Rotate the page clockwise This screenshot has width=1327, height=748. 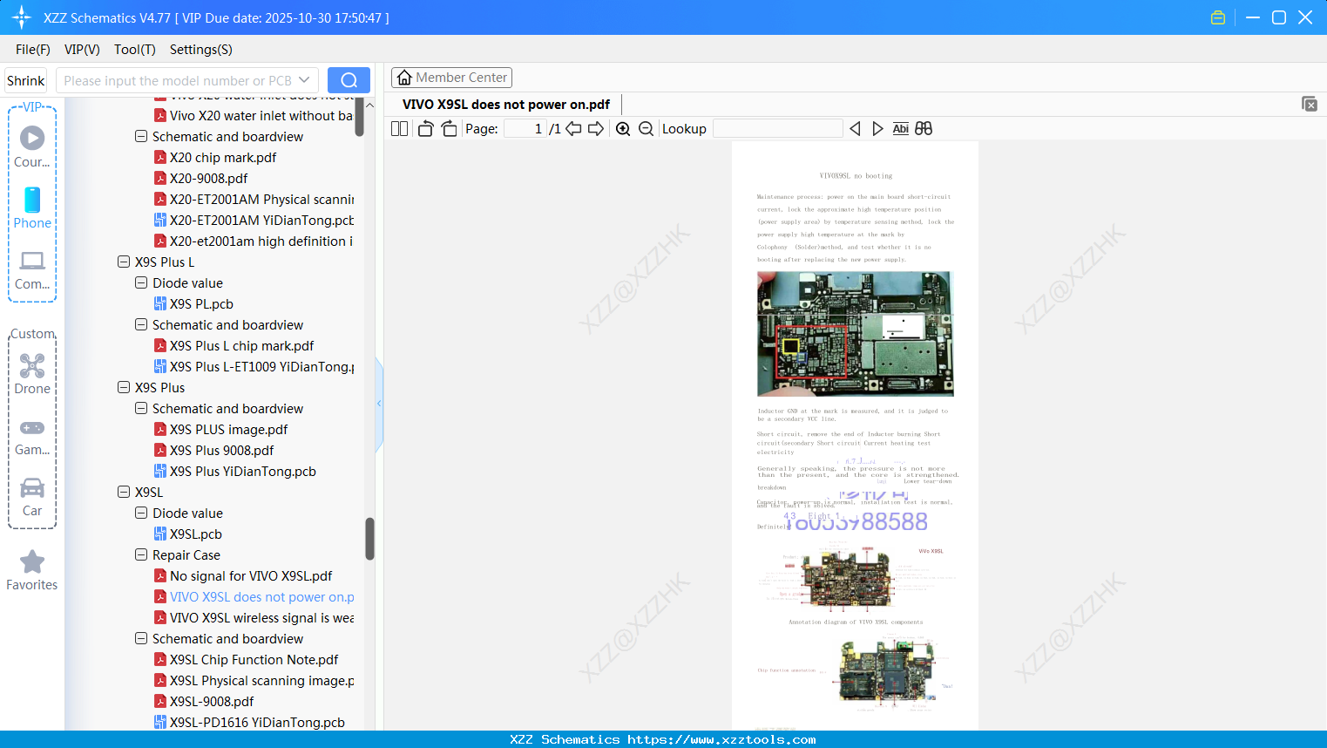click(449, 128)
